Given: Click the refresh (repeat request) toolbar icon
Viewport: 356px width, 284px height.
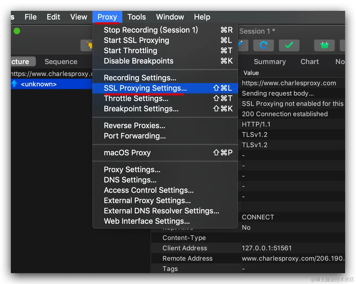Looking at the screenshot, I should pos(263,45).
